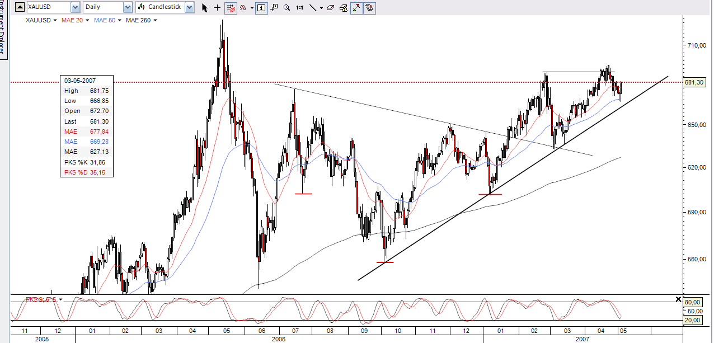
Task: Open the Daily timeframe dropdown
Action: [x=107, y=7]
